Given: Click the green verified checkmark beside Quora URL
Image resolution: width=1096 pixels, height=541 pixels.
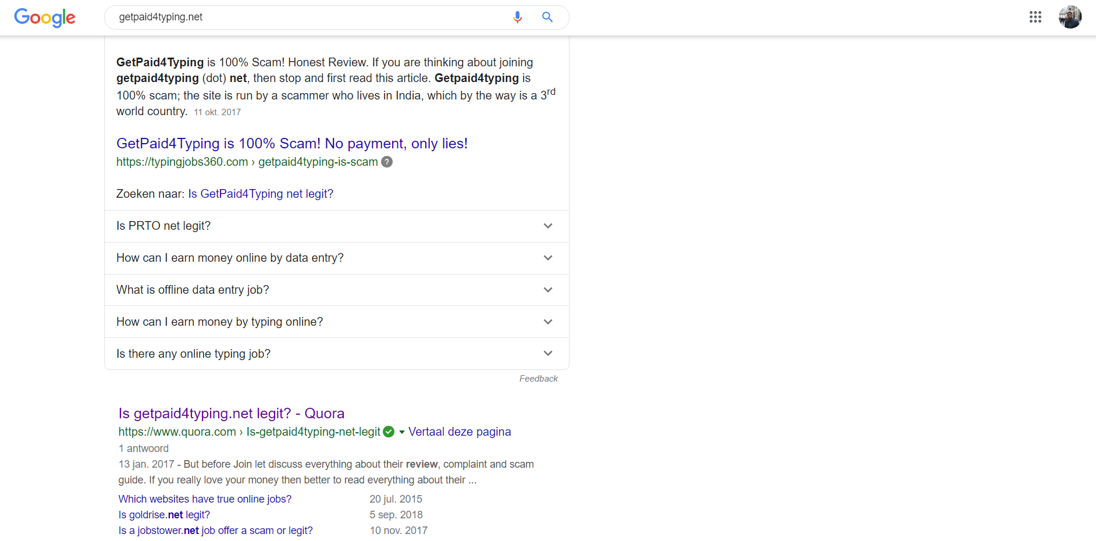Looking at the screenshot, I should pos(389,432).
